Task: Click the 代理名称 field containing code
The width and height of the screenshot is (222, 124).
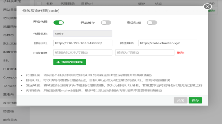Action: 83,34
